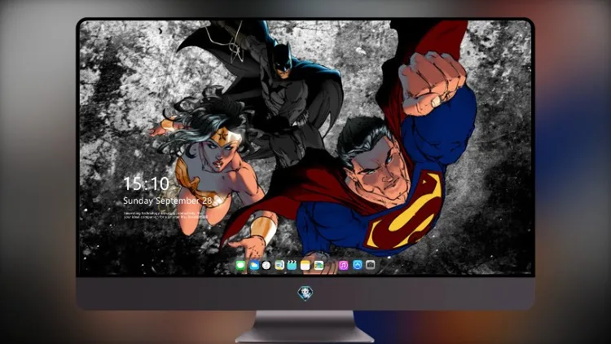Click the logo badge on monitor chin
Viewport: 611px width, 344px height.
tap(305, 293)
